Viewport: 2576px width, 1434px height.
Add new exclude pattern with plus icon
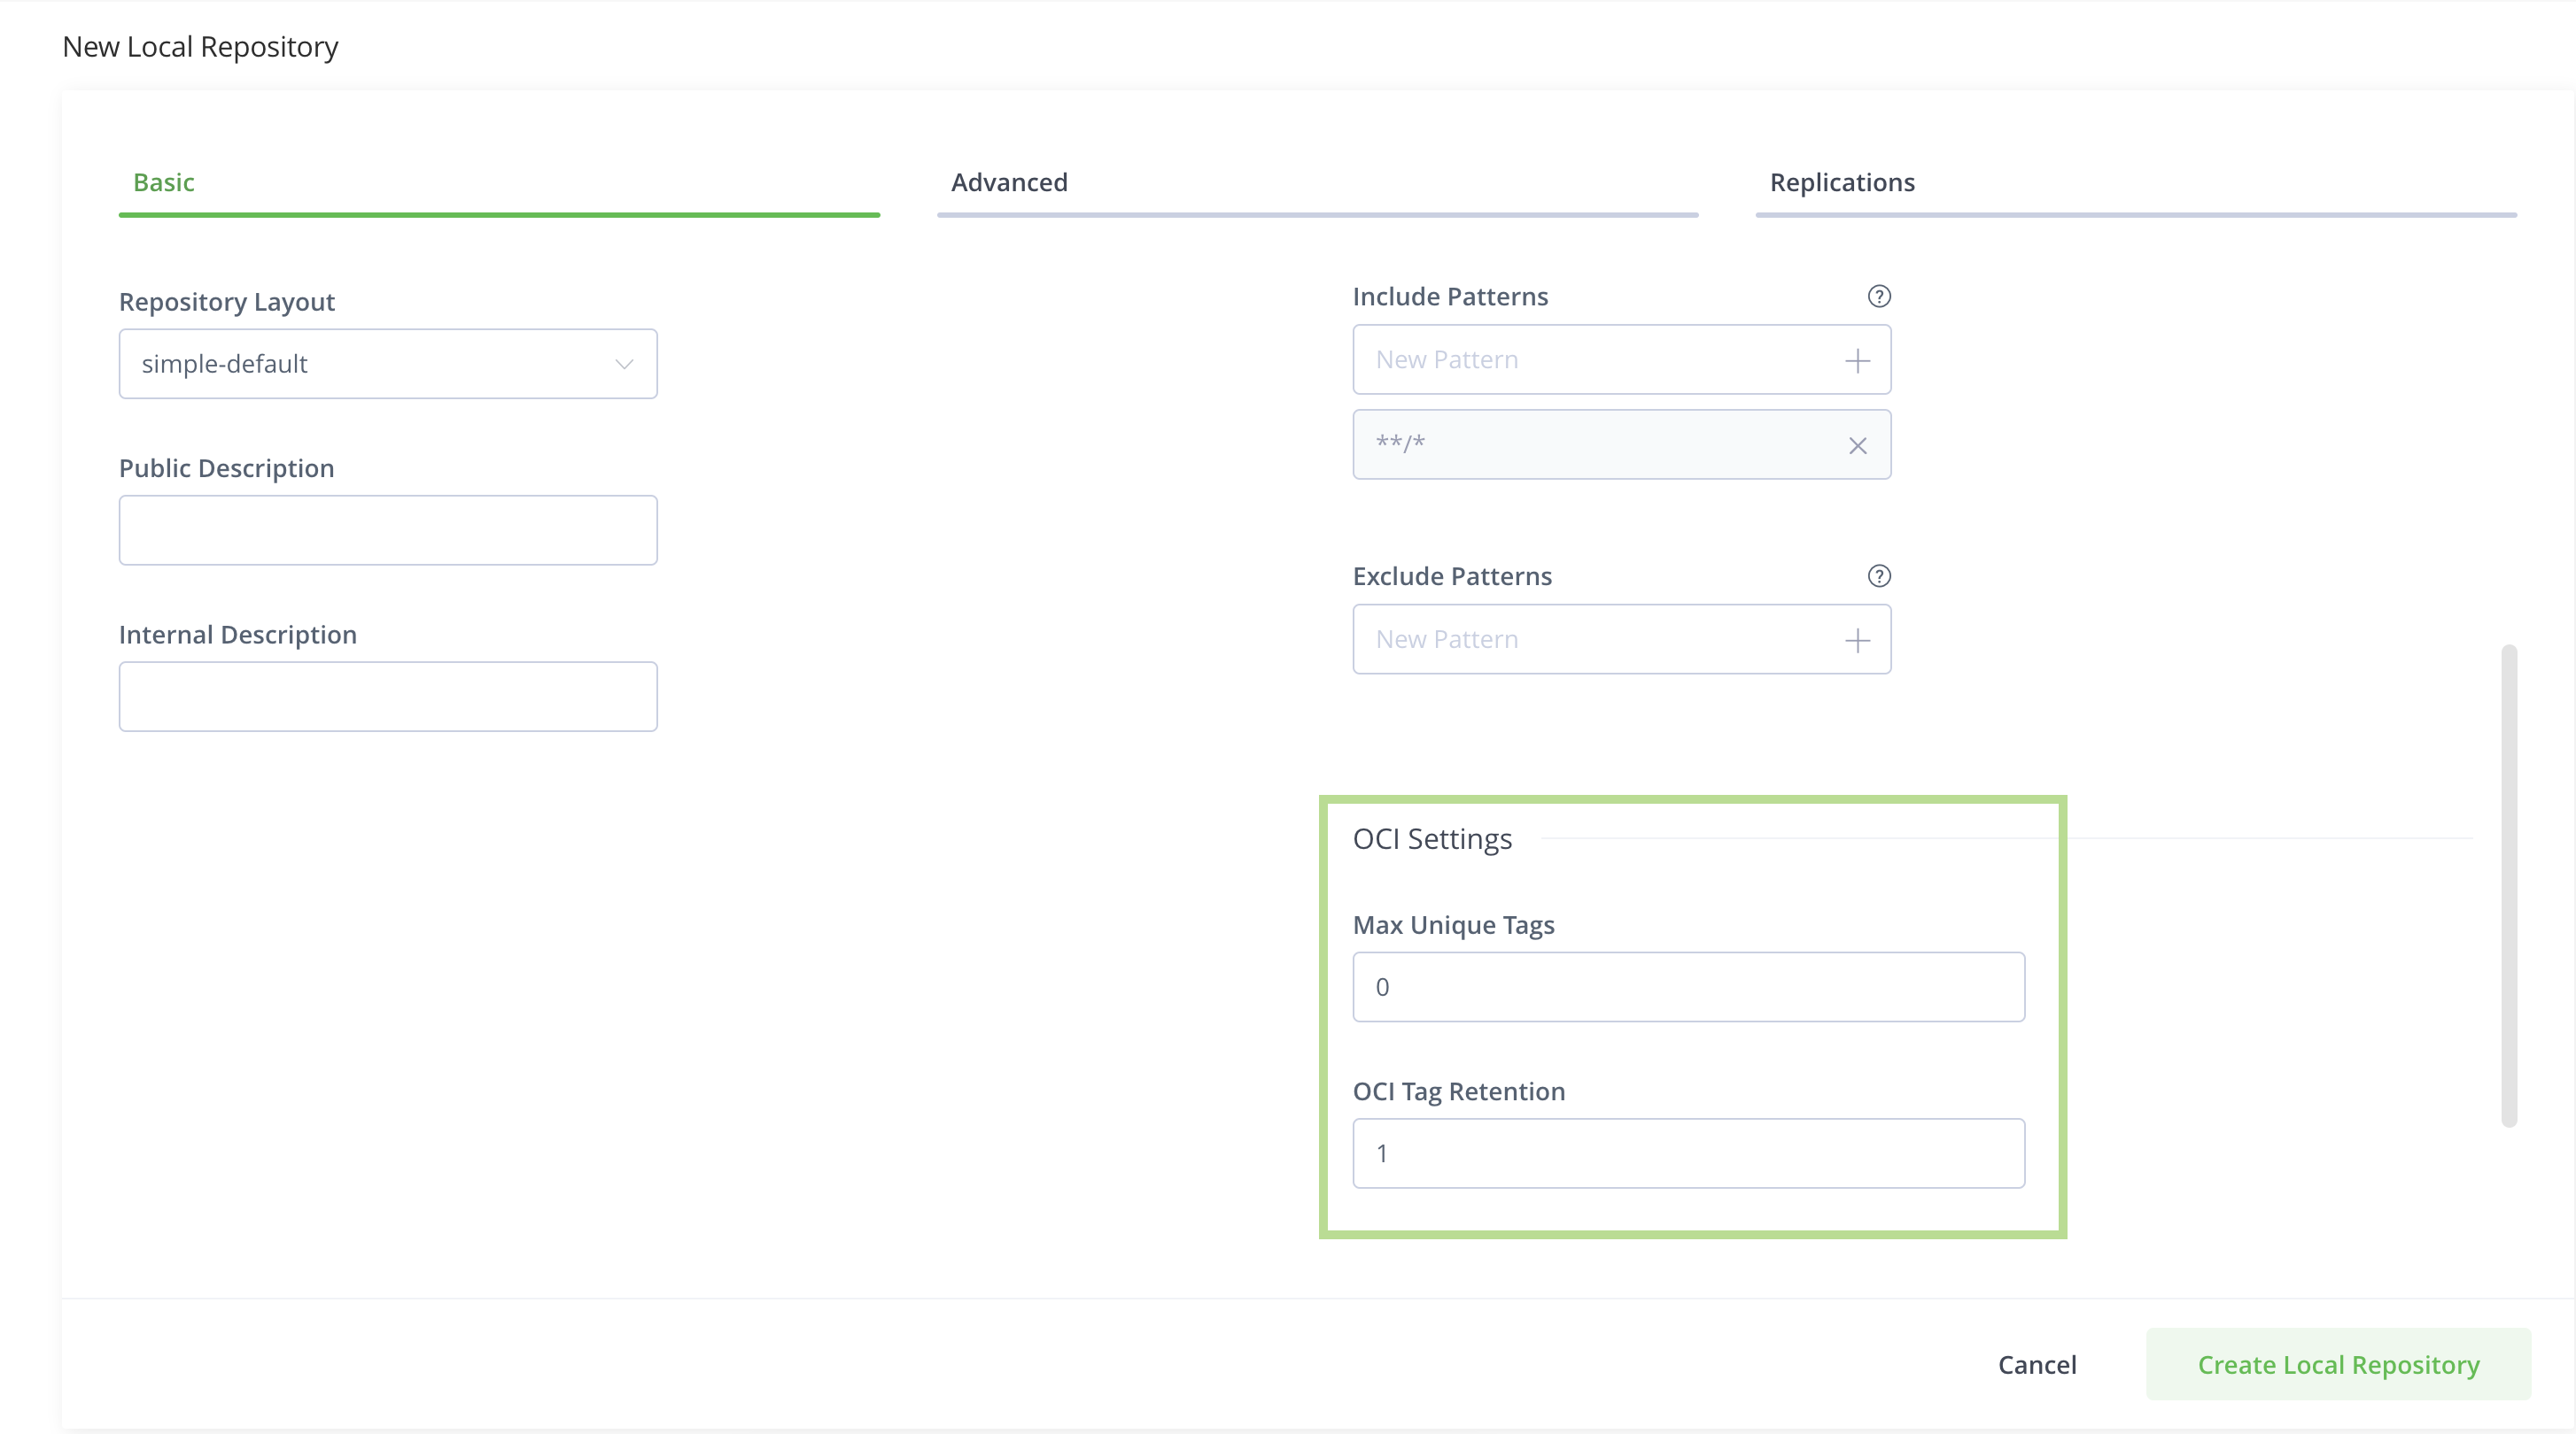tap(1857, 641)
